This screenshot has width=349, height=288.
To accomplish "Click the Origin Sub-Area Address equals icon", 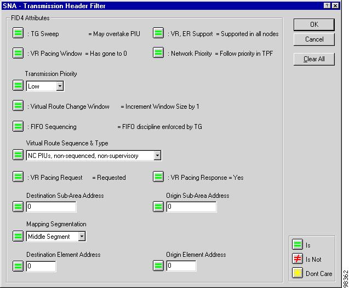I will pyautogui.click(x=158, y=207).
